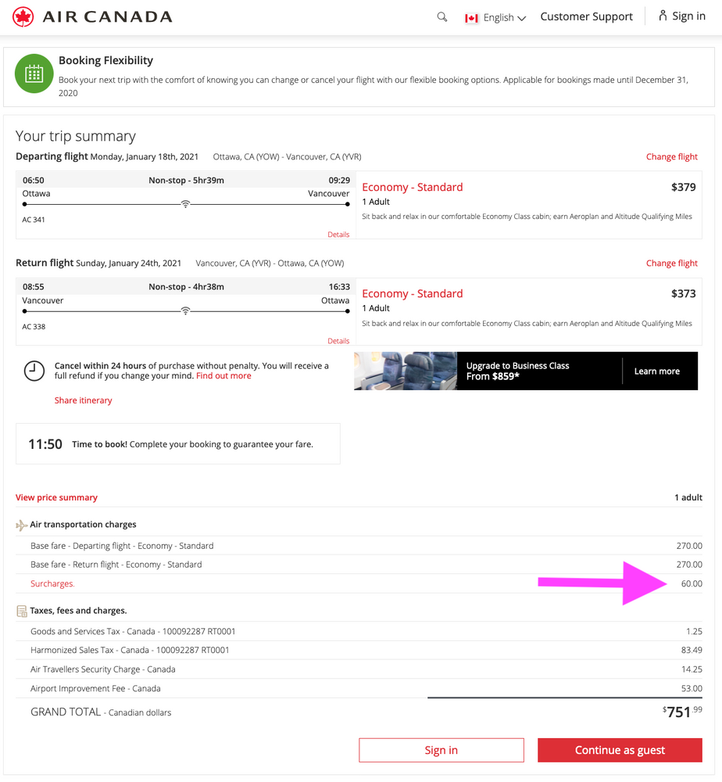Click the Business Class upgrade banner image

[405, 371]
